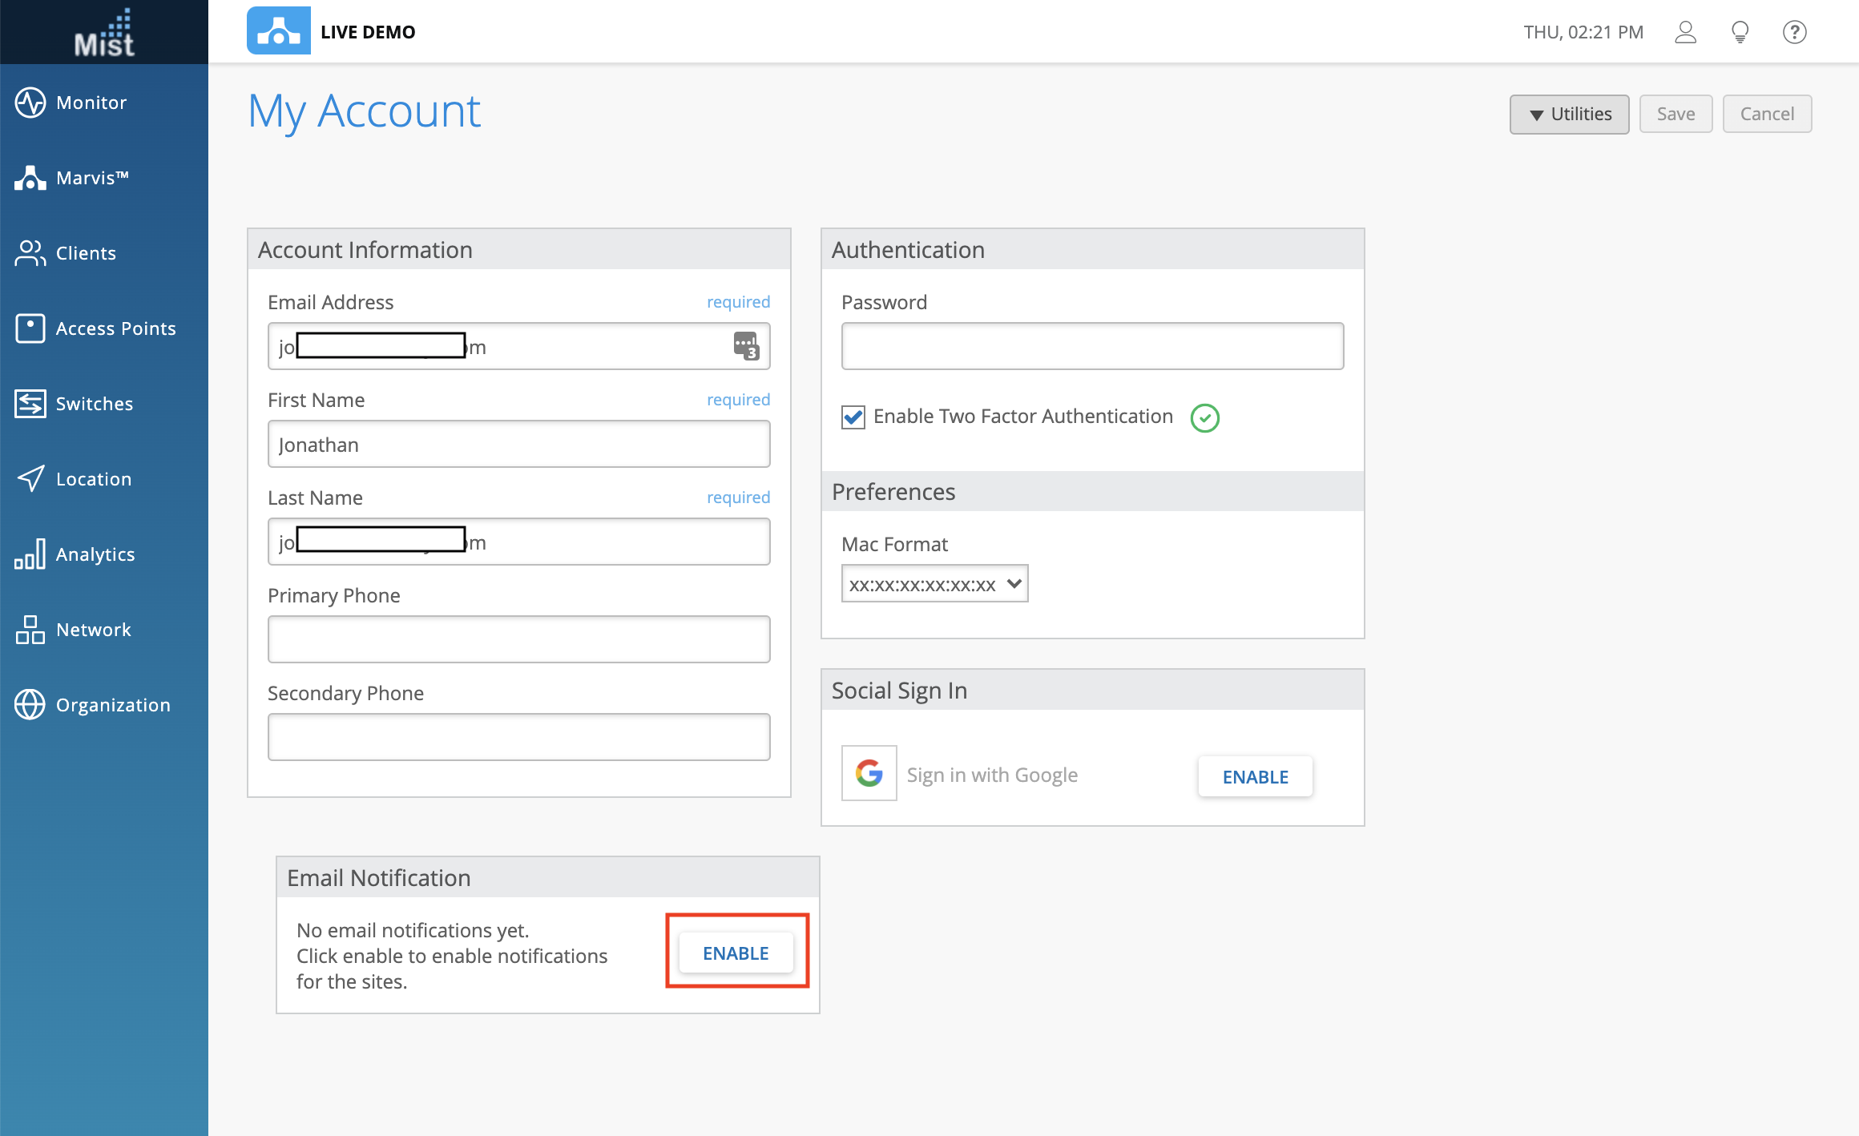The height and width of the screenshot is (1136, 1859).
Task: Open the Mac Format dropdown
Action: point(934,584)
